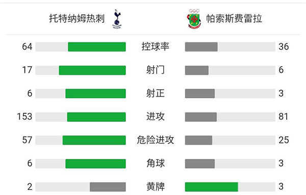This screenshot has height=195, width=306.
Task: Click the green yellow-cards bar showing 3
Action: [x=212, y=187]
